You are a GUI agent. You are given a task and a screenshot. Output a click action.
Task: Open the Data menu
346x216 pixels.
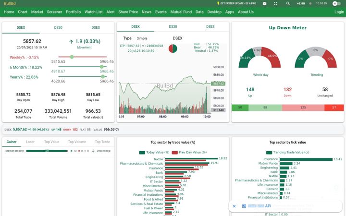tap(199, 12)
